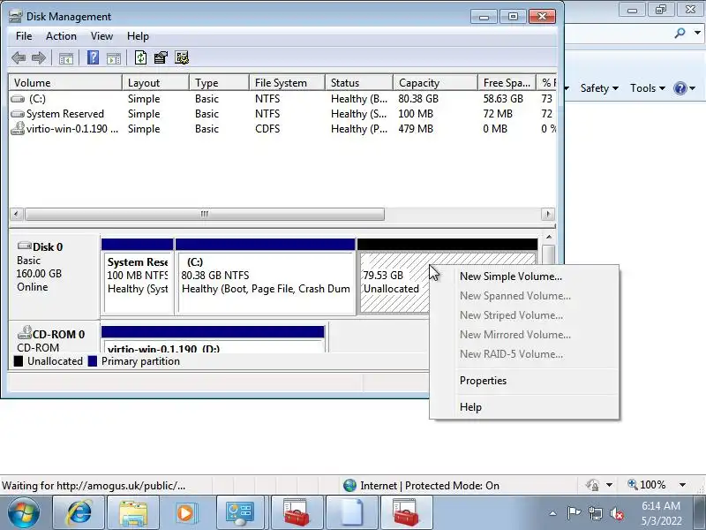Viewport: 706px width, 530px height.
Task: Choose New Simple Volume from context menu
Action: pos(524,276)
